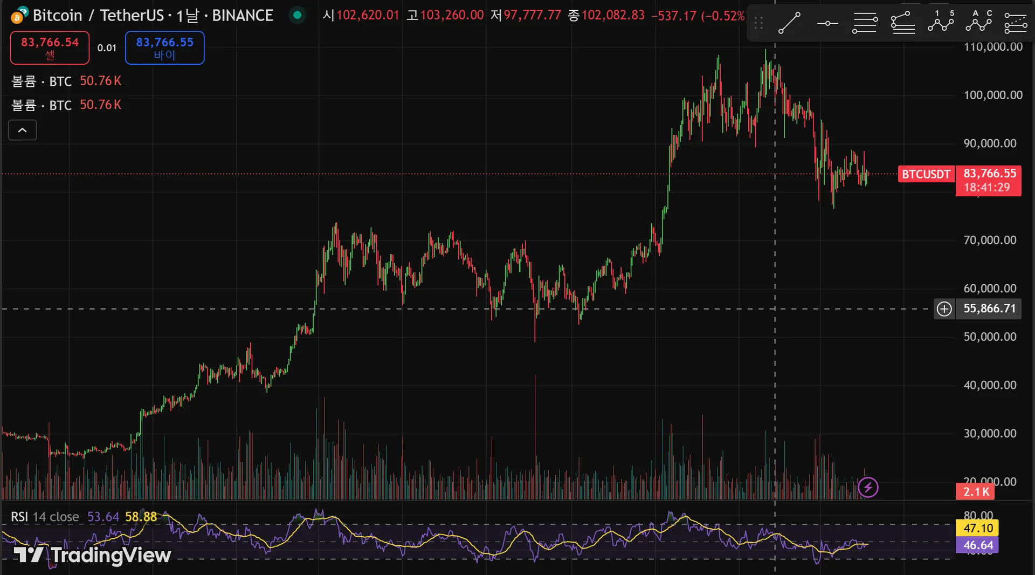Select the Horizontal Line drawing tool

(827, 23)
